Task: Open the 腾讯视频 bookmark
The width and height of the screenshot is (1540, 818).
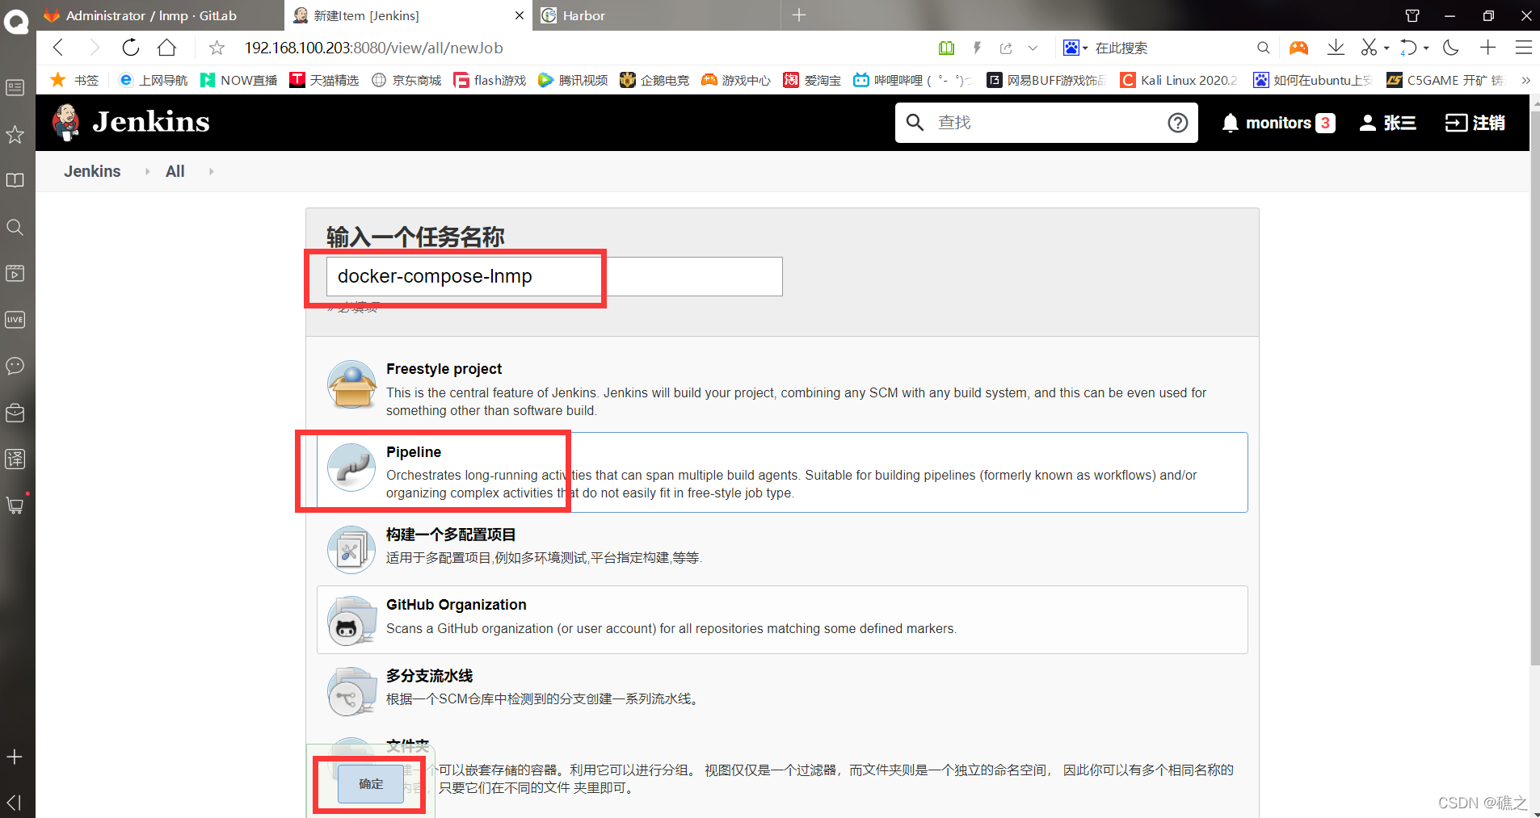Action: coord(573,80)
